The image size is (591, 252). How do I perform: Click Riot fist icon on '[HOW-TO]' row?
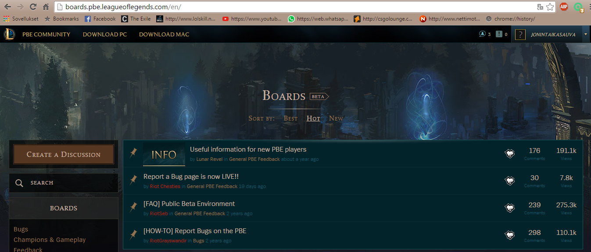509,235
